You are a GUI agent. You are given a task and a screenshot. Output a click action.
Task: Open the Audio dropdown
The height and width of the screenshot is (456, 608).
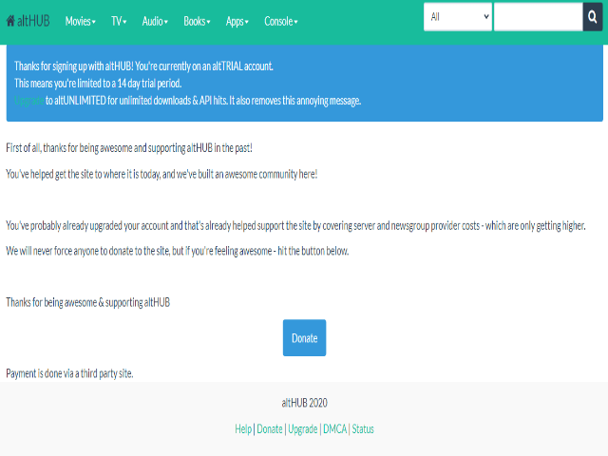tap(155, 21)
